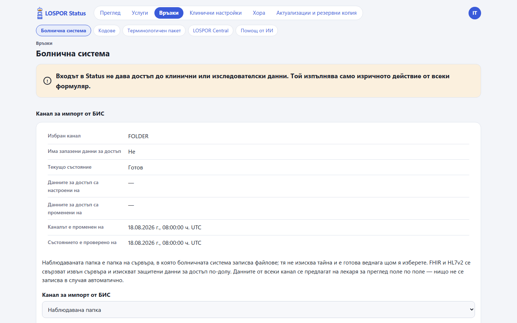Click the Готов status value
Viewport: 517px width, 323px height.
tap(136, 168)
